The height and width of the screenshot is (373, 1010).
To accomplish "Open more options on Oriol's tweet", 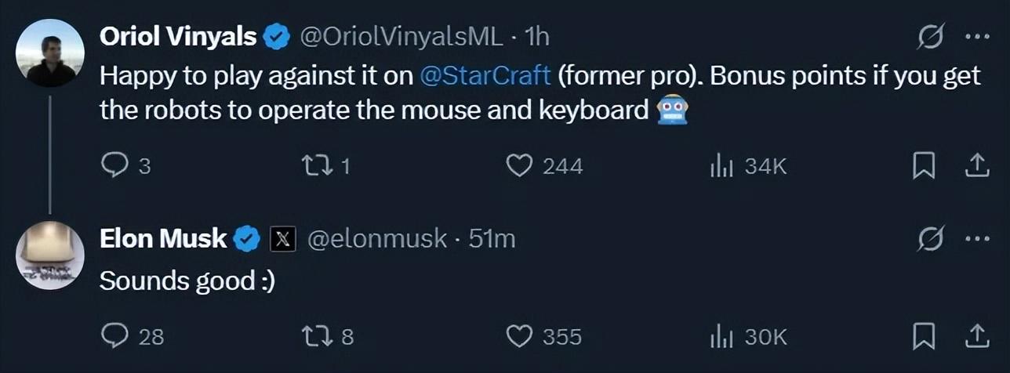I will [975, 37].
